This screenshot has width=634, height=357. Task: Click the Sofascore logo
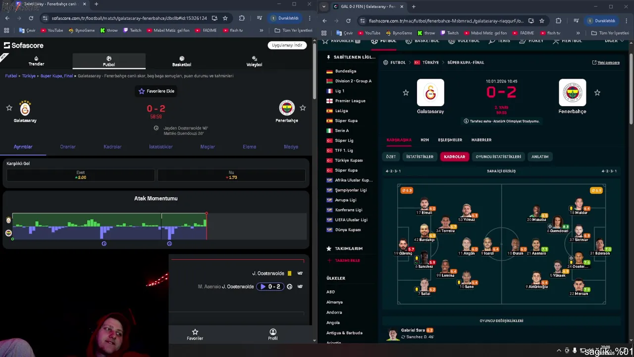[x=24, y=45]
